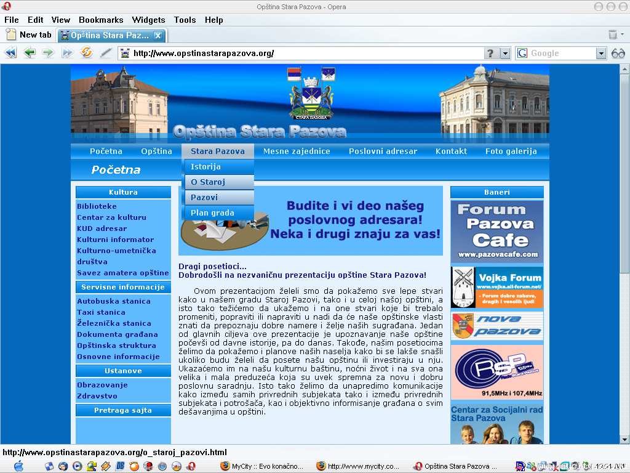
Task: Click the Biblioteke sidebar link
Action: pyautogui.click(x=97, y=206)
